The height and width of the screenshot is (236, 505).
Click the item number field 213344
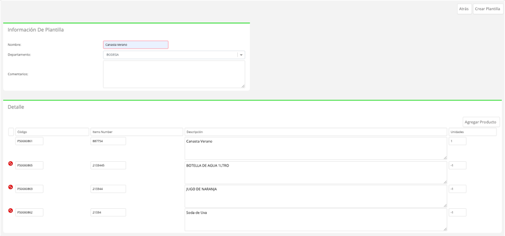click(x=108, y=189)
